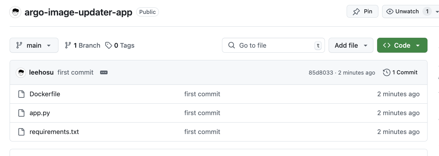This screenshot has width=439, height=156.
Task: Click leehosu avatar in commit row
Action: coord(21,72)
